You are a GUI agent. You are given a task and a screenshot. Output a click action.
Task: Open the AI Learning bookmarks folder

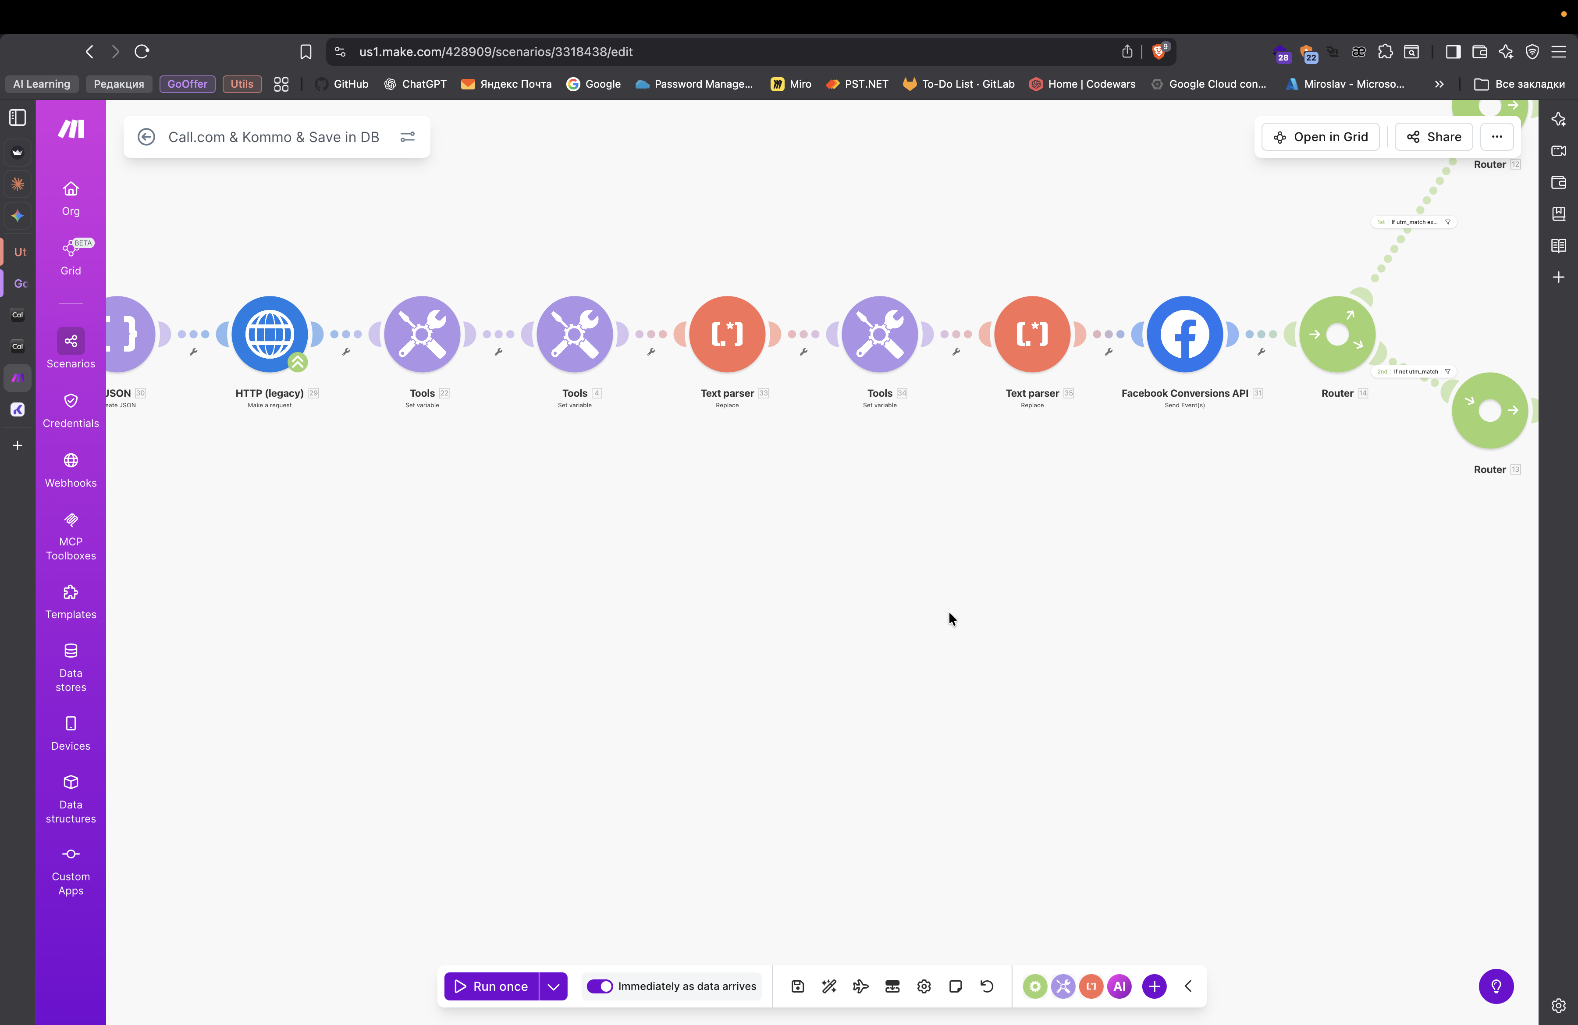[x=41, y=84]
